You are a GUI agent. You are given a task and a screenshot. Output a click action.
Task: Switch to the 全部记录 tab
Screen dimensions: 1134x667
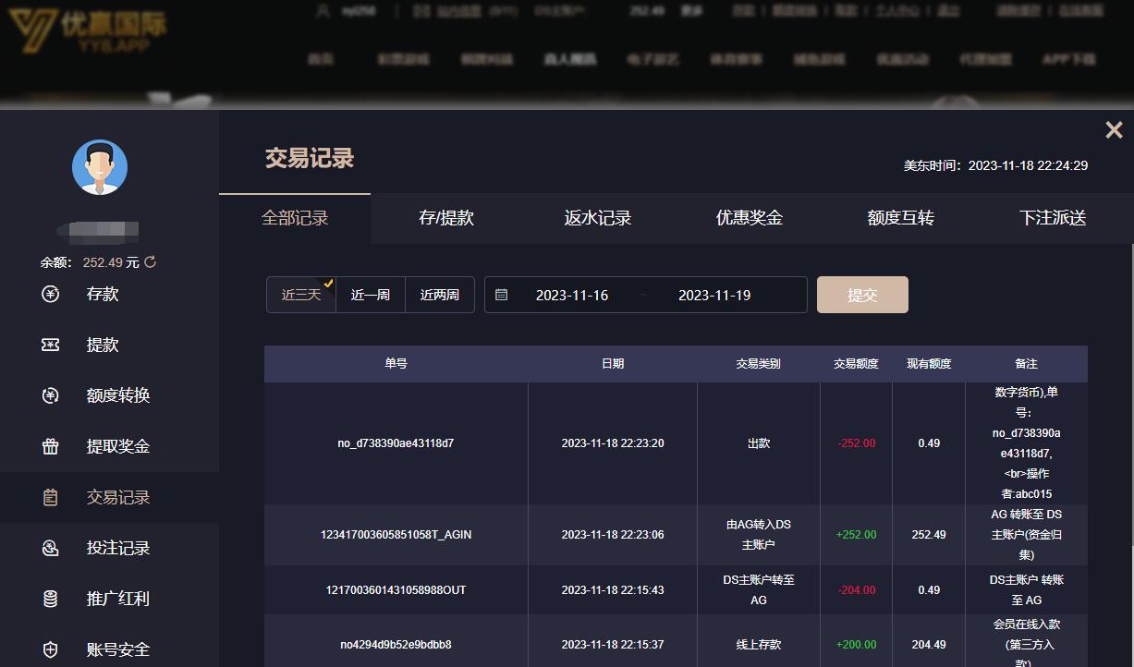(x=295, y=218)
